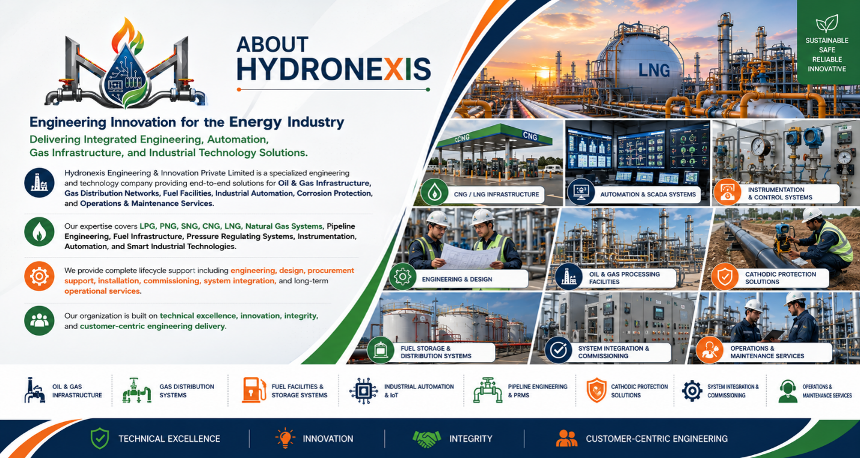Click the headset icon for Operations & Maintenance
The image size is (860, 458).
pos(788,391)
